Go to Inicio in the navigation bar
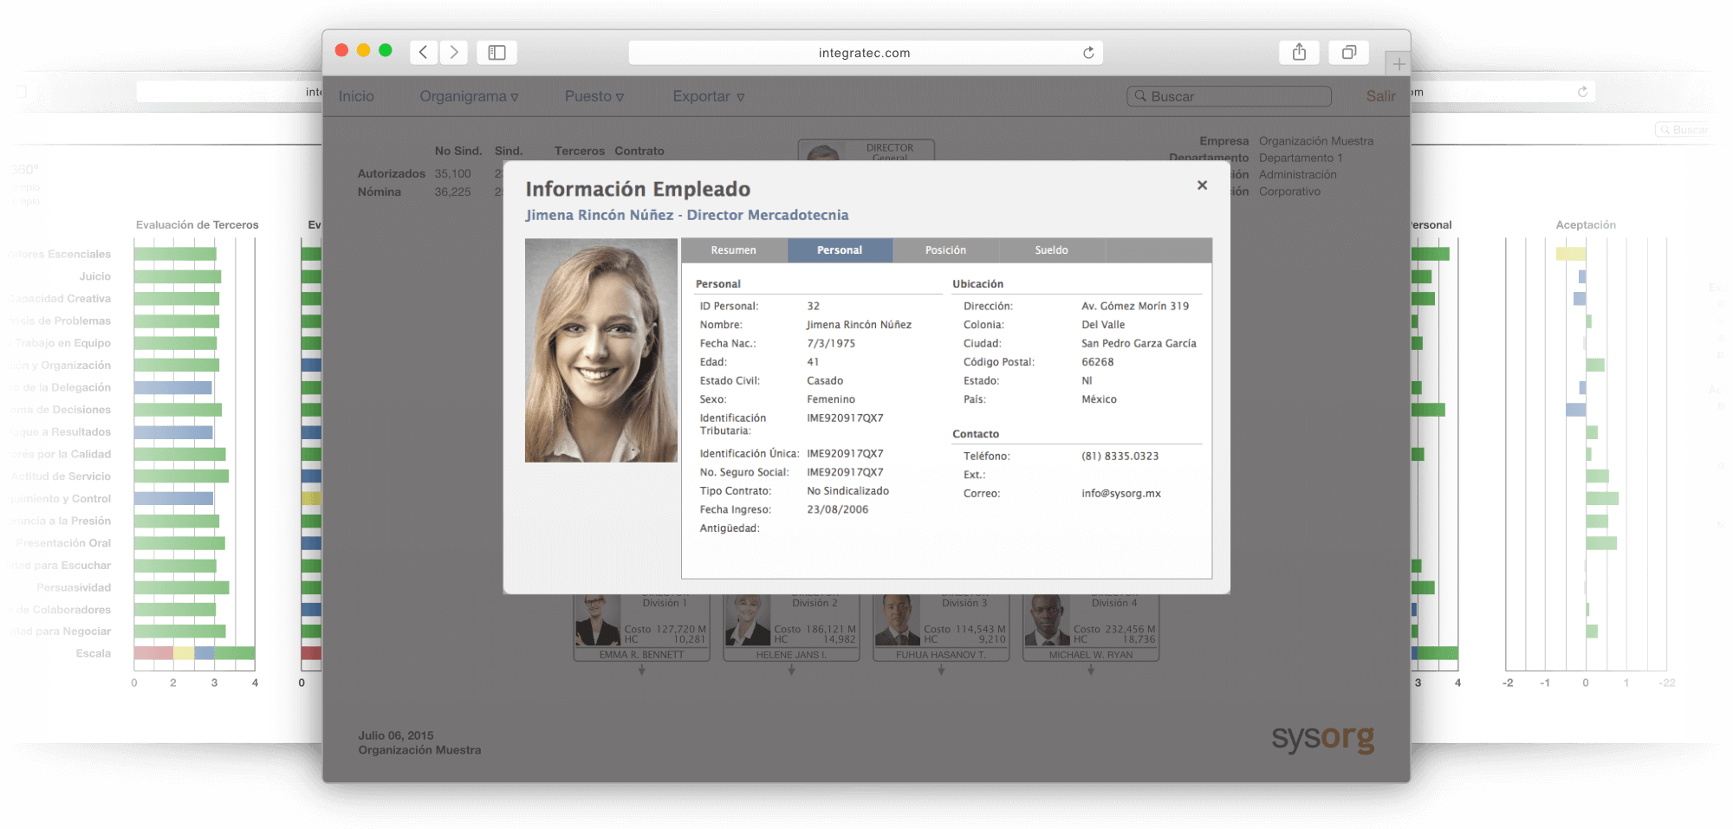1733x829 pixels. [356, 96]
